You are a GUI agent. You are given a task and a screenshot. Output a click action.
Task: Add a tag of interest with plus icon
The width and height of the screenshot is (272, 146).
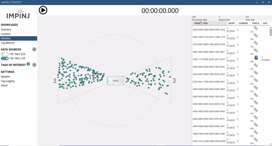pos(34,65)
